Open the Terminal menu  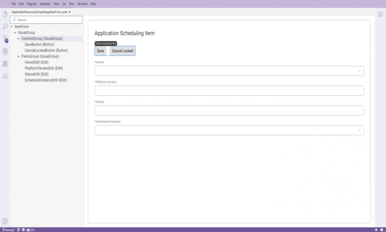(x=82, y=4)
